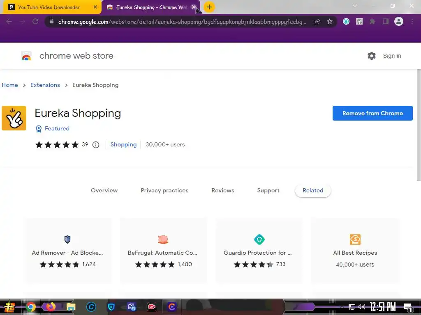Go to Home breadcrumb
The width and height of the screenshot is (421, 315).
pyautogui.click(x=10, y=85)
